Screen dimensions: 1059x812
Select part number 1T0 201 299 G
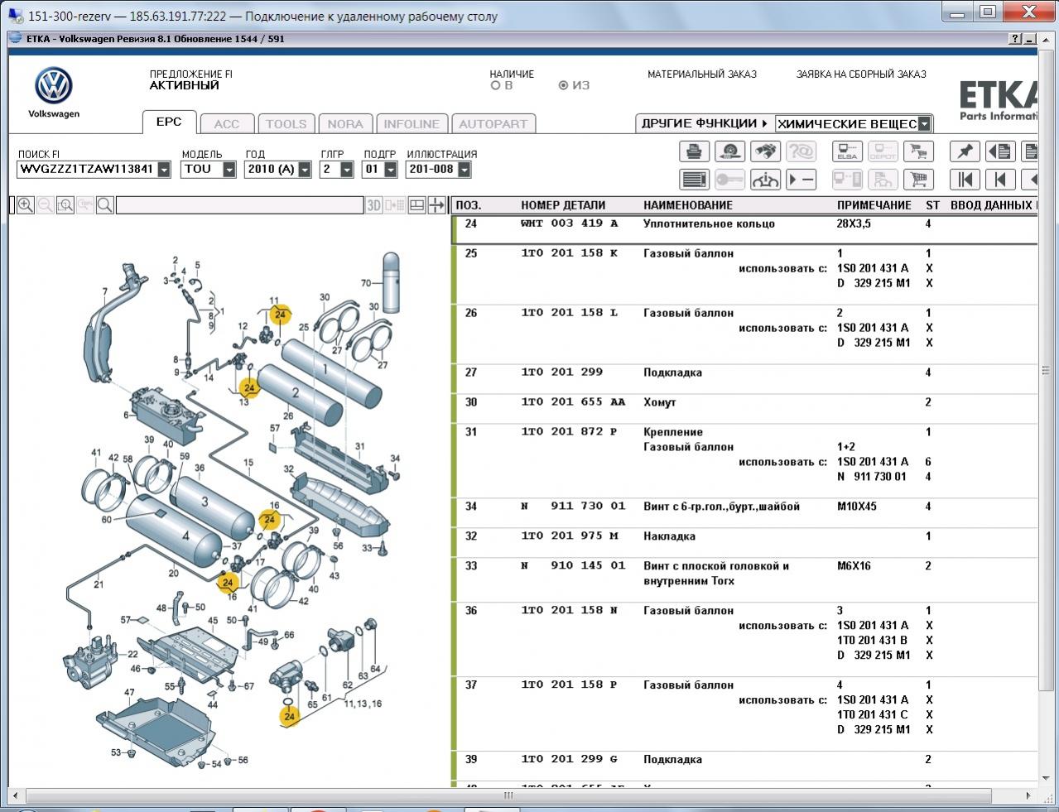click(x=570, y=760)
